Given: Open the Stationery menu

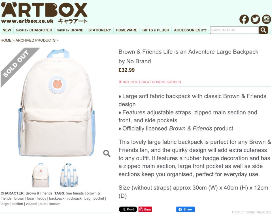Looking at the screenshot, I should (99, 30).
